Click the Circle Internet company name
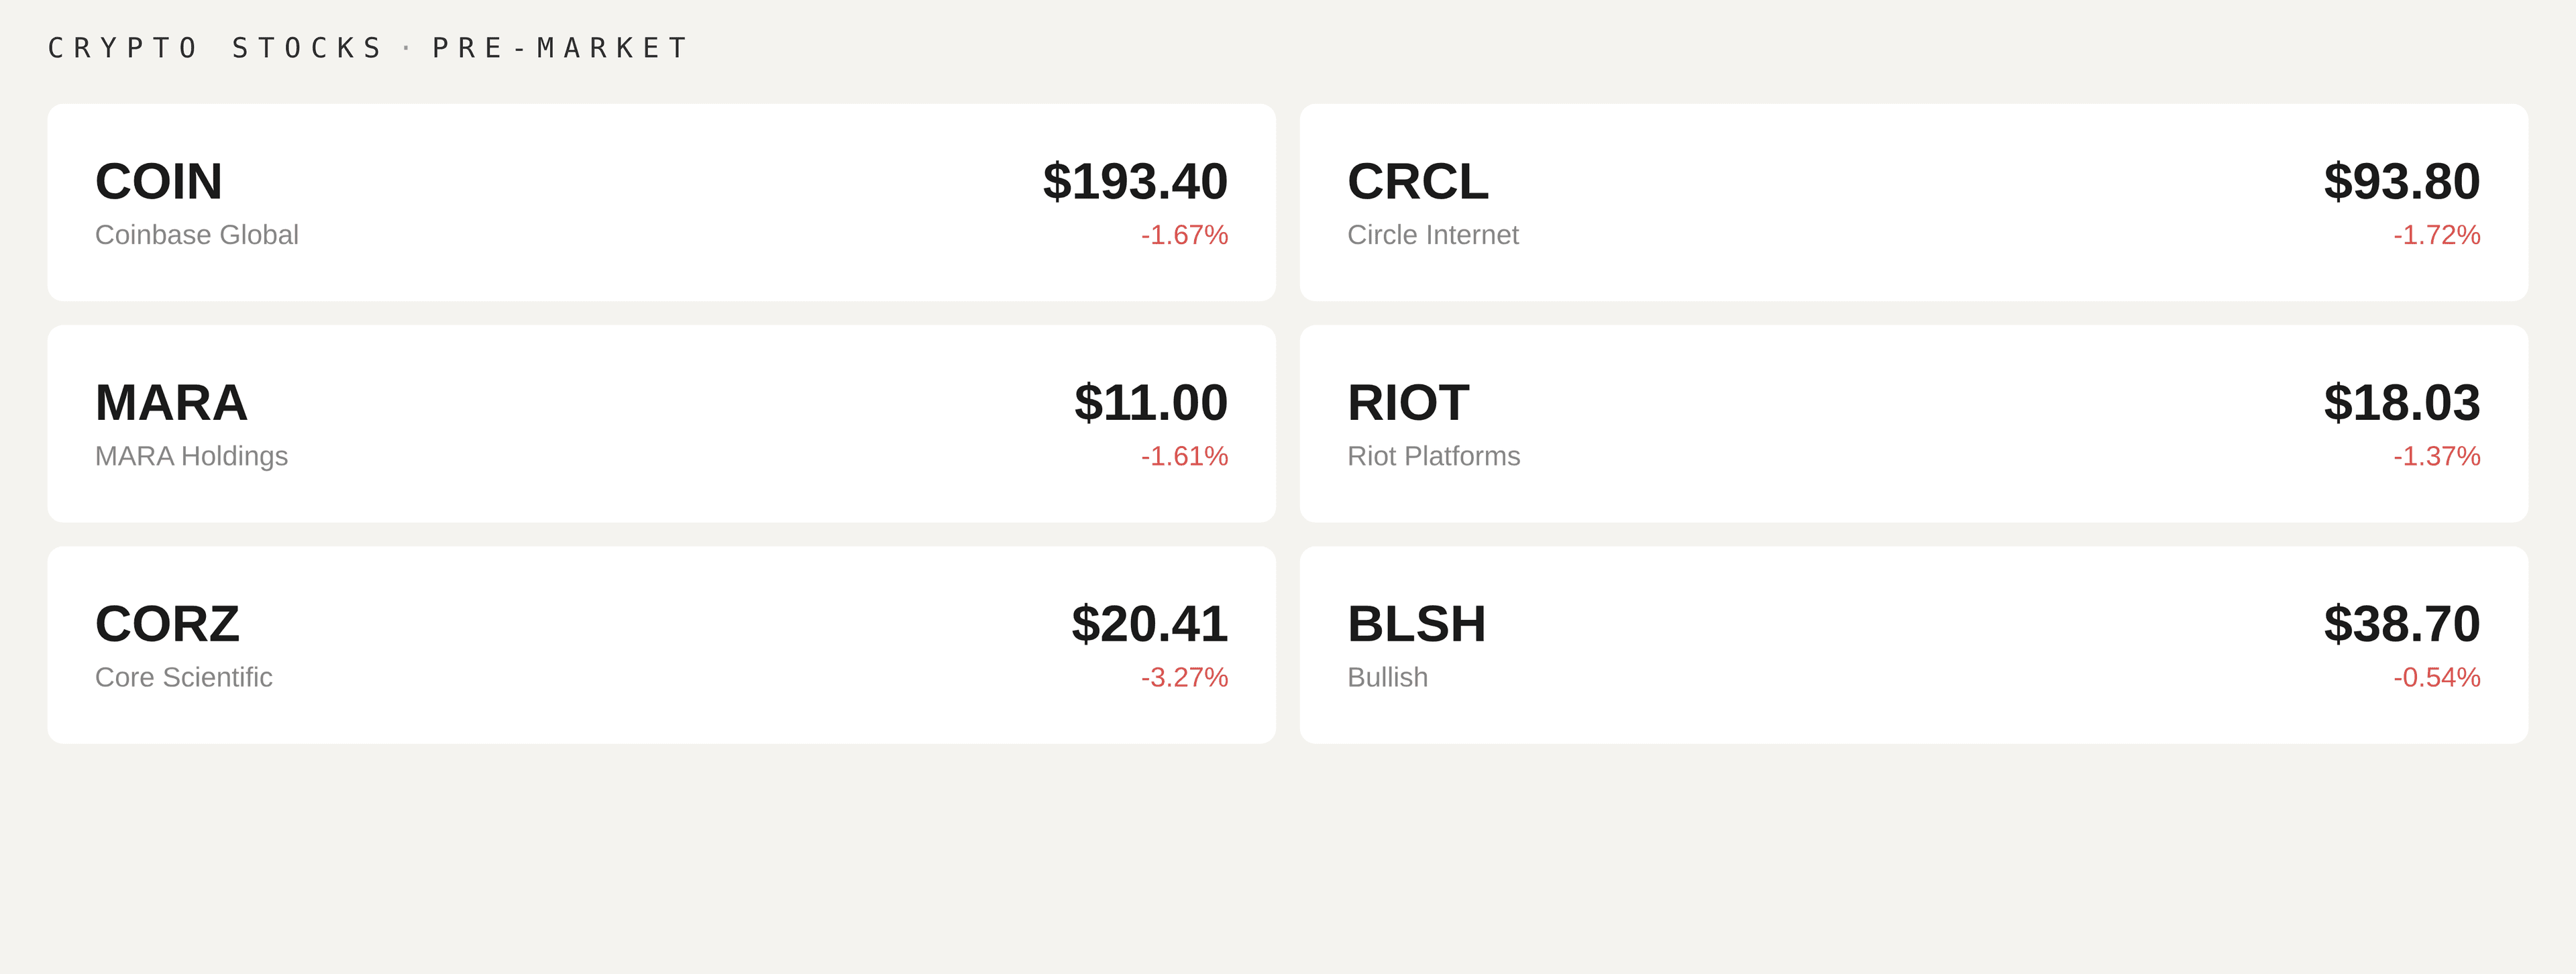Image resolution: width=2576 pixels, height=974 pixels. click(1433, 235)
